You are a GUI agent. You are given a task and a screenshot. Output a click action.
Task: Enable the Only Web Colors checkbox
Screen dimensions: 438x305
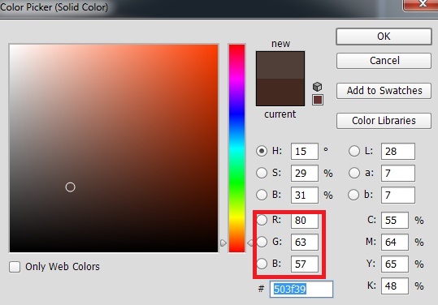pyautogui.click(x=15, y=267)
